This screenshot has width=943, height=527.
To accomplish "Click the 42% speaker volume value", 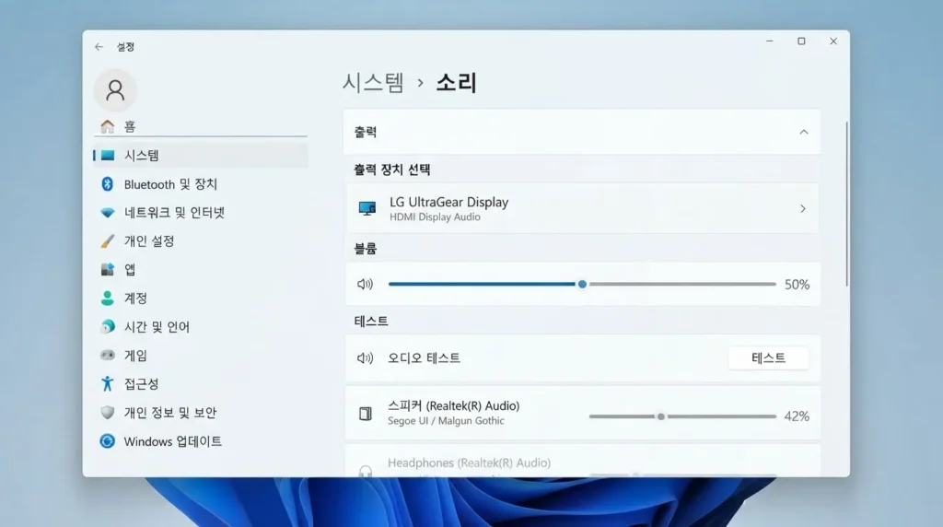I will (797, 416).
